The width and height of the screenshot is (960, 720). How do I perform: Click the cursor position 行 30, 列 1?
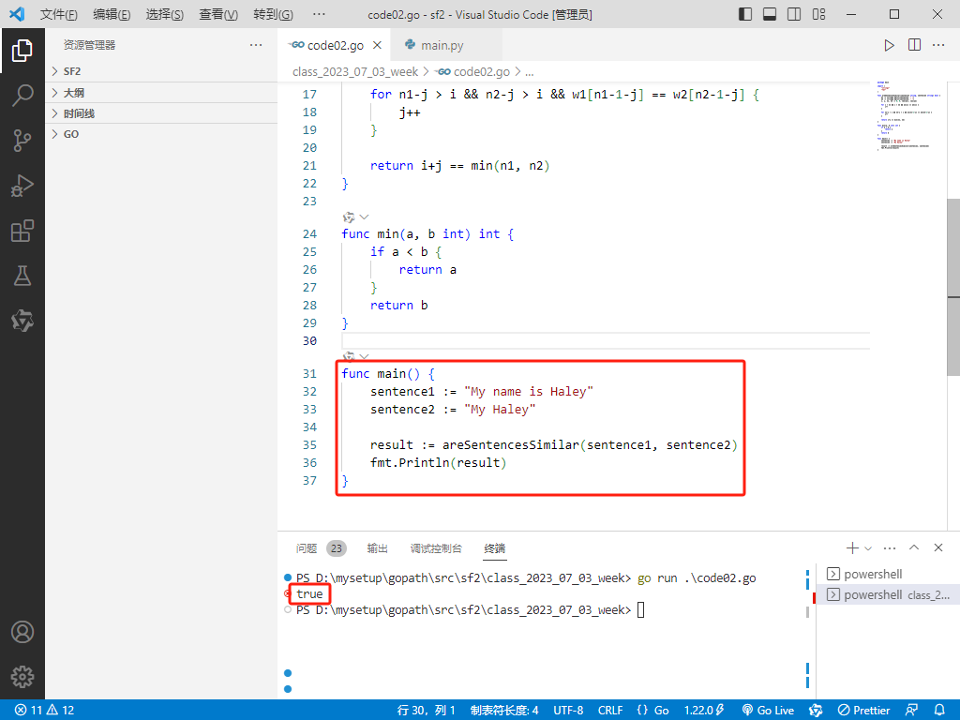(427, 710)
